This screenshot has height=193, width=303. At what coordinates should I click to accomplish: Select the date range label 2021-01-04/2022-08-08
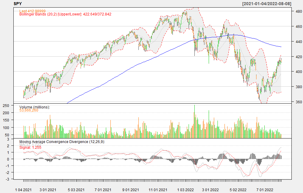267,4
